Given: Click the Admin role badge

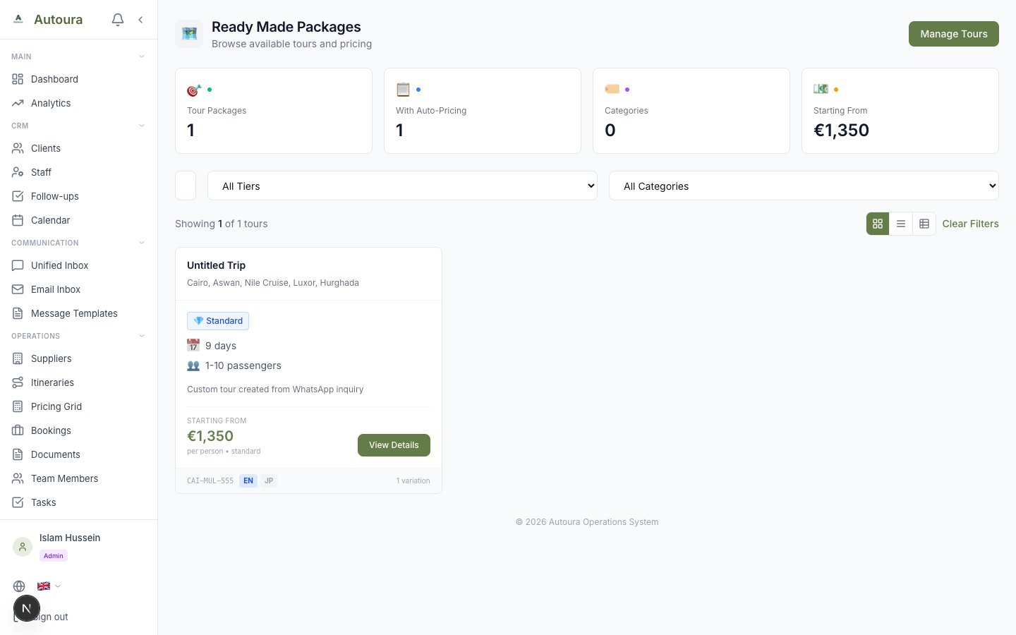Looking at the screenshot, I should point(54,556).
